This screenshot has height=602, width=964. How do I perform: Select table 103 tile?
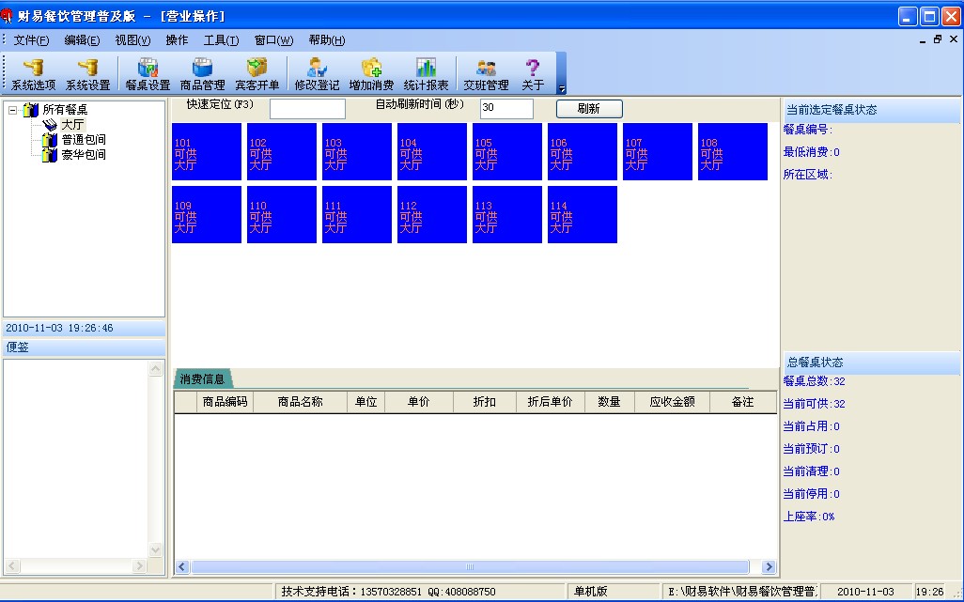tap(357, 152)
